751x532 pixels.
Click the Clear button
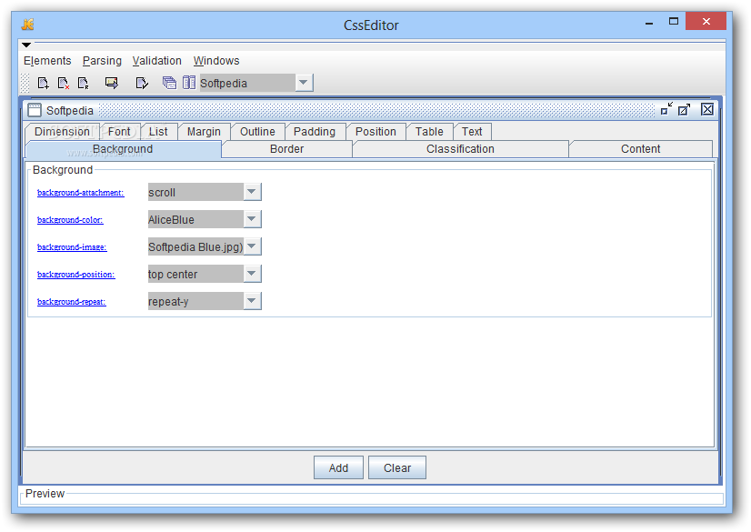397,467
